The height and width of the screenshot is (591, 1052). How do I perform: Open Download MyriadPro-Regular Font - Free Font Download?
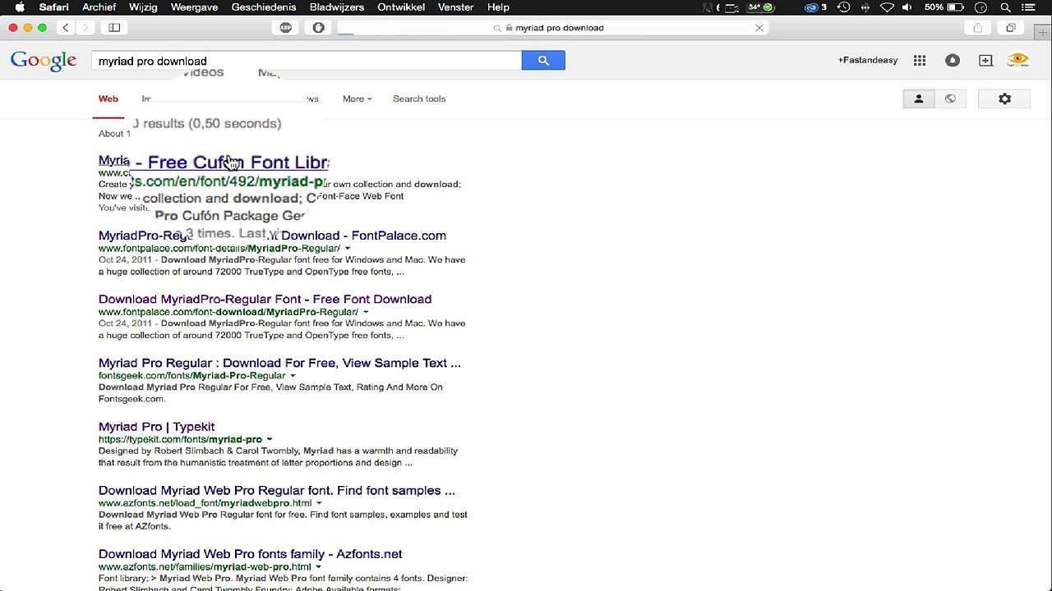click(x=265, y=299)
